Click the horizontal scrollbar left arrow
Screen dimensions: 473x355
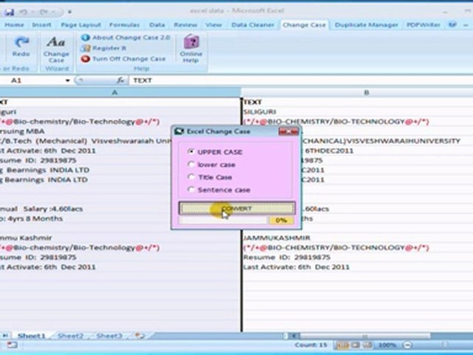pos(295,336)
